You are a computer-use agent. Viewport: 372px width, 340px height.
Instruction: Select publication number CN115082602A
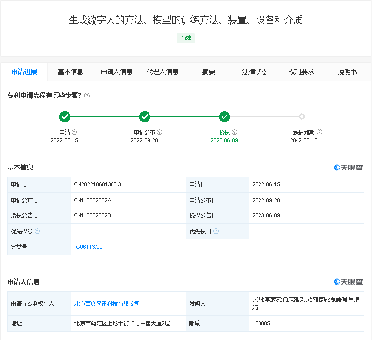pos(93,200)
